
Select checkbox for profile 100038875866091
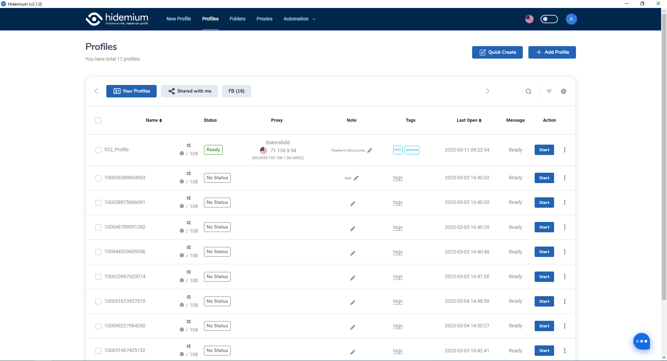98,203
